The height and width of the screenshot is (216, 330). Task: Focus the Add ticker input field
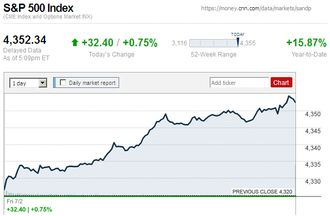tap(239, 82)
